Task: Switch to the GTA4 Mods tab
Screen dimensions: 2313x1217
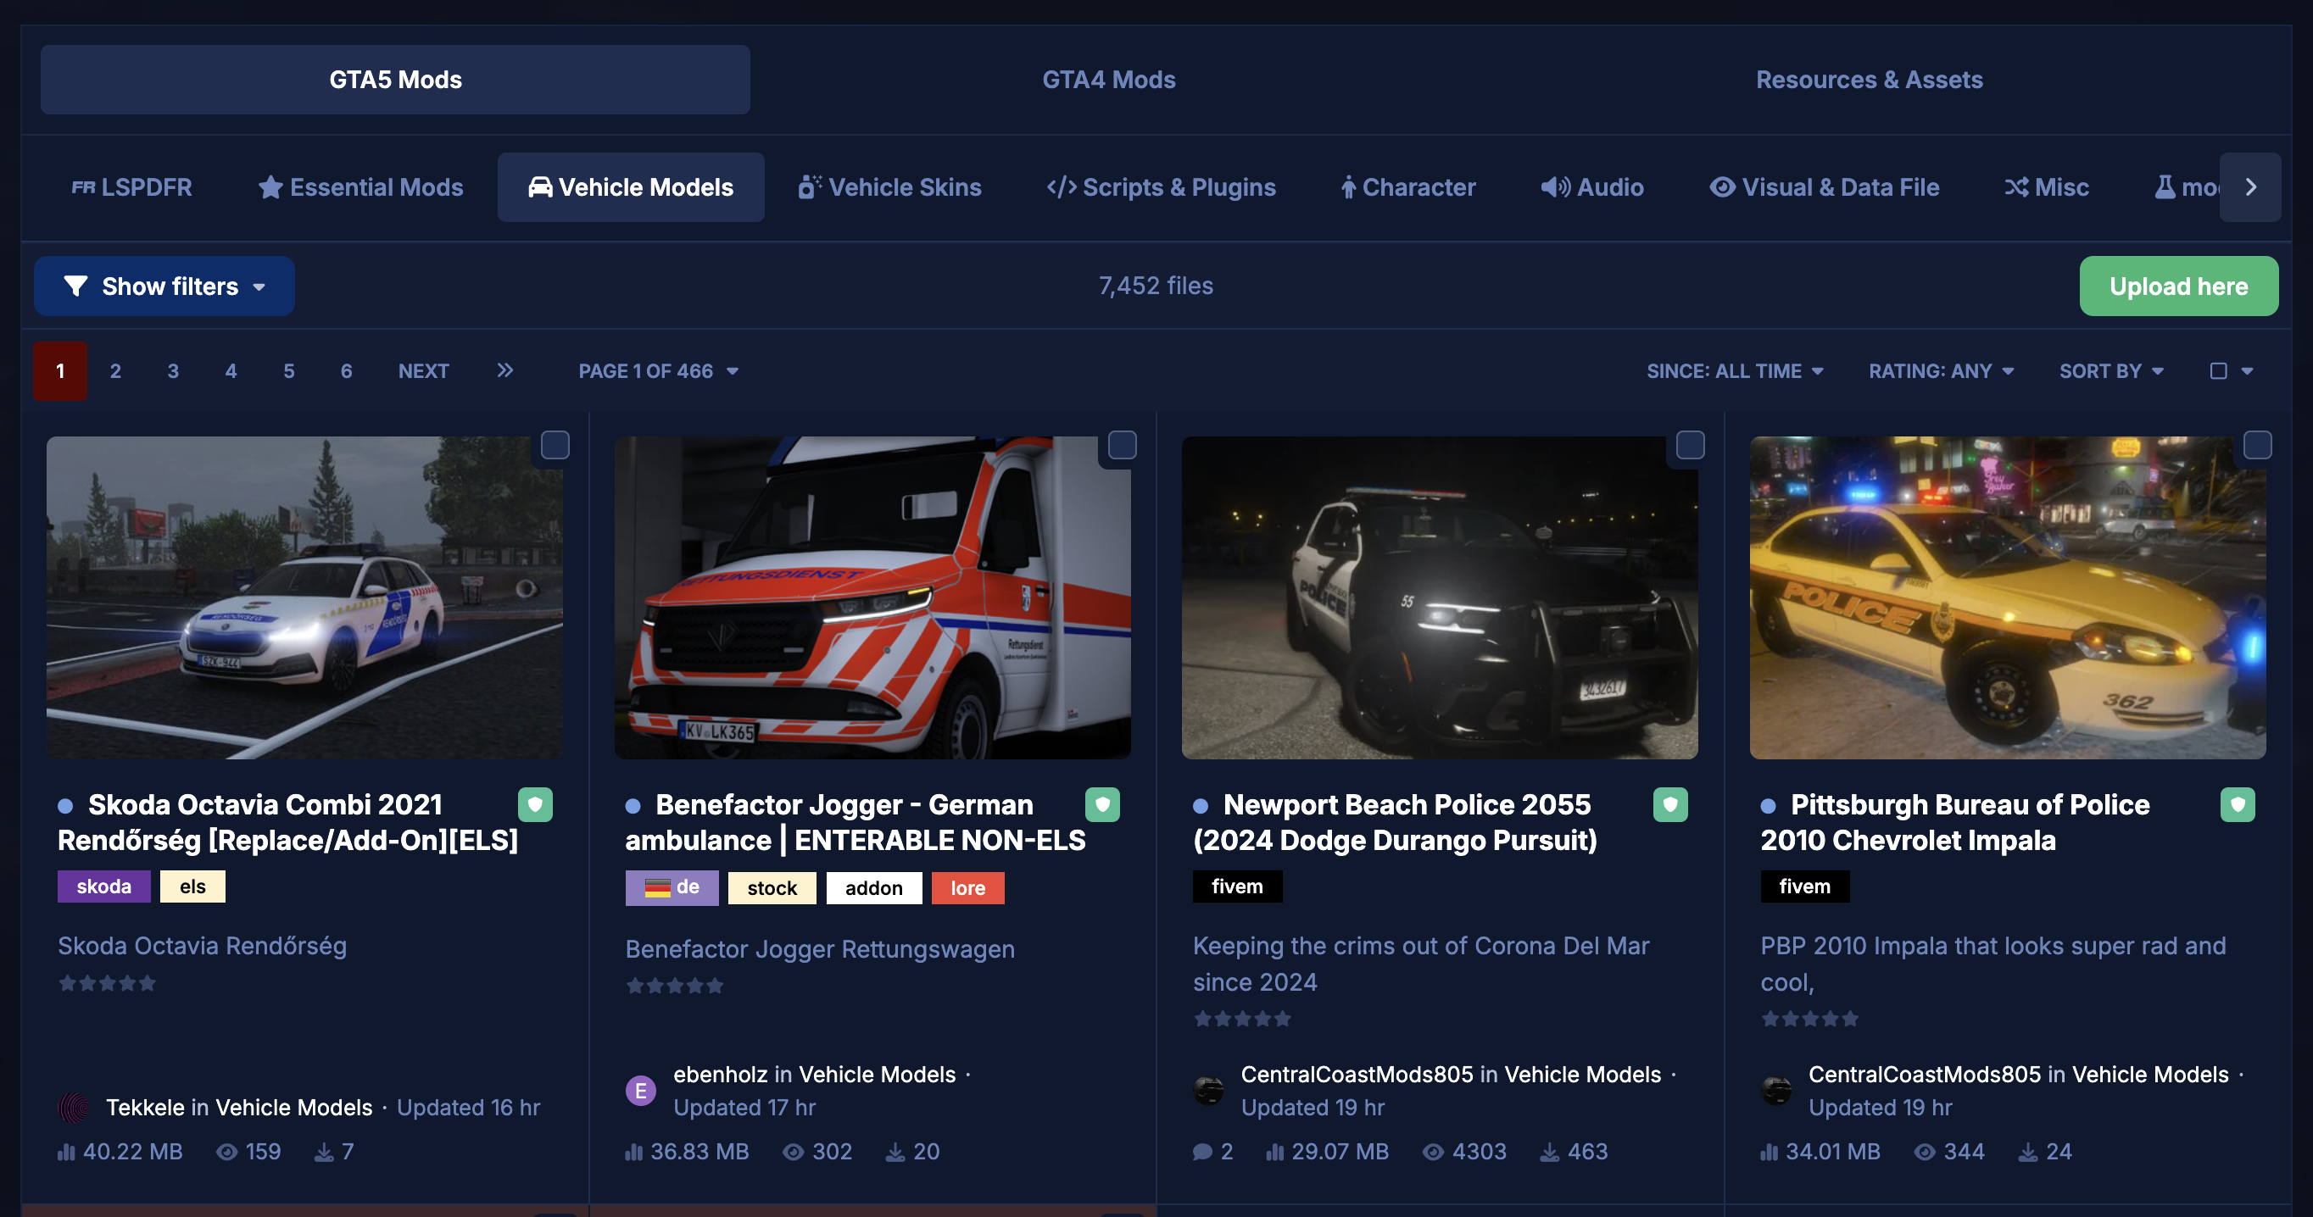Action: coord(1108,80)
